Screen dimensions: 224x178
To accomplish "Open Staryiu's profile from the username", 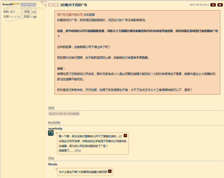I will 53,164.
